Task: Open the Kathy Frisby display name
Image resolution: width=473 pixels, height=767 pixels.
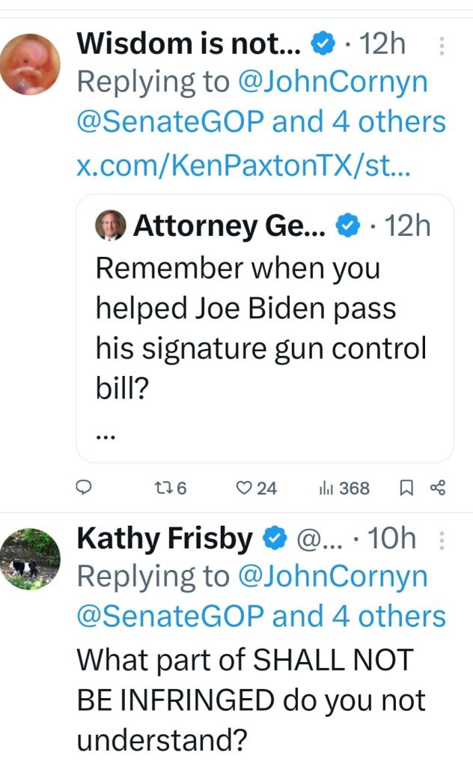Action: 165,538
